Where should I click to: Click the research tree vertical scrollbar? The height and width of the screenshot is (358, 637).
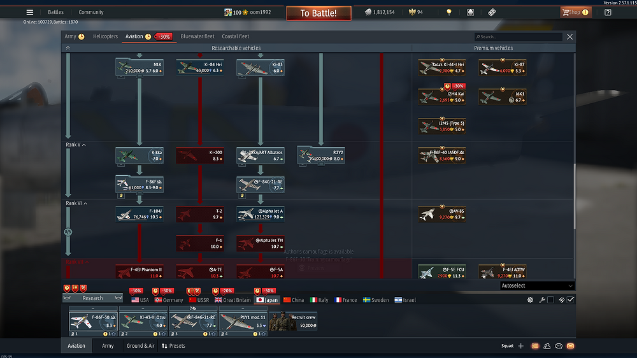point(575,196)
